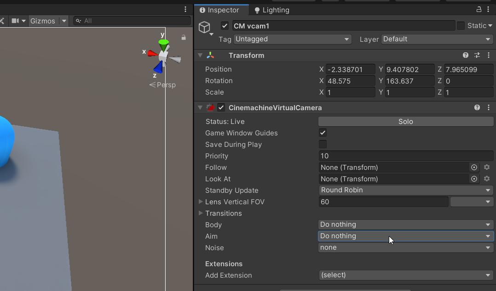Viewport: 496px width, 291px height.
Task: Click the scene gizmo green Y axis
Action: click(x=163, y=43)
